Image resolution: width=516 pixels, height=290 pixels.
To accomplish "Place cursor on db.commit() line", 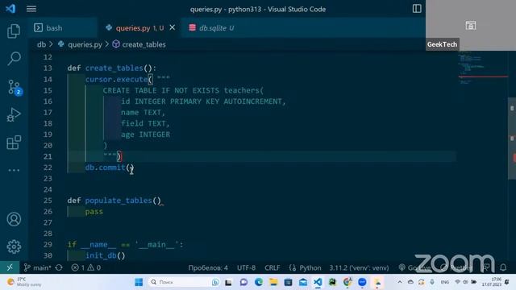I will pyautogui.click(x=110, y=168).
